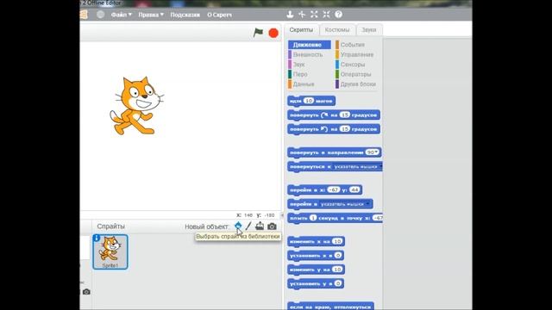Switch to the Костюмы tab
This screenshot has width=552, height=310.
click(x=337, y=30)
